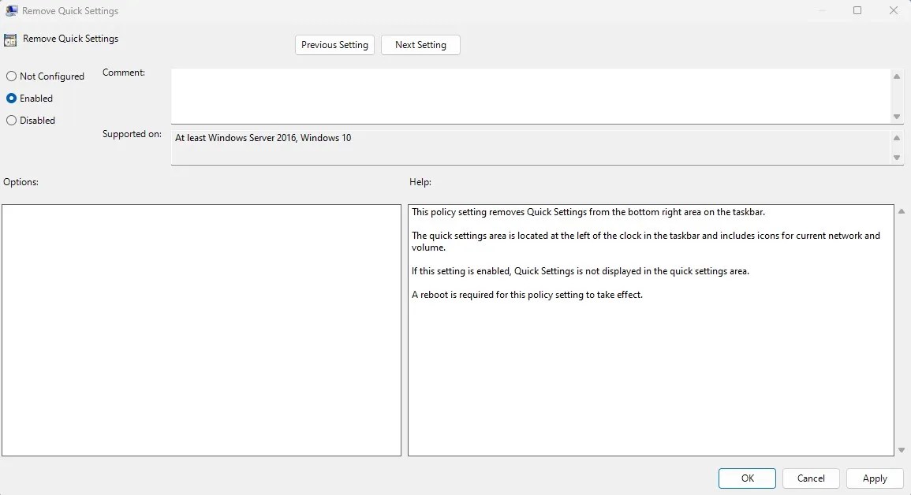Click the Supported on text field

pyautogui.click(x=531, y=147)
